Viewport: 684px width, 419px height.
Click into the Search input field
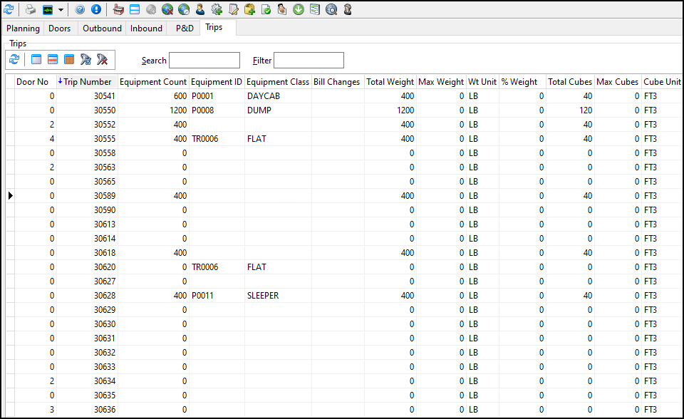(204, 61)
